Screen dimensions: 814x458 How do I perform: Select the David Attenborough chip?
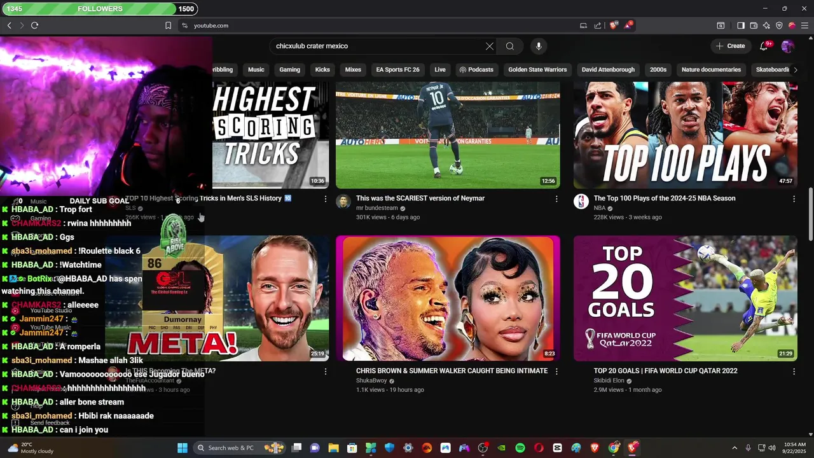click(608, 69)
